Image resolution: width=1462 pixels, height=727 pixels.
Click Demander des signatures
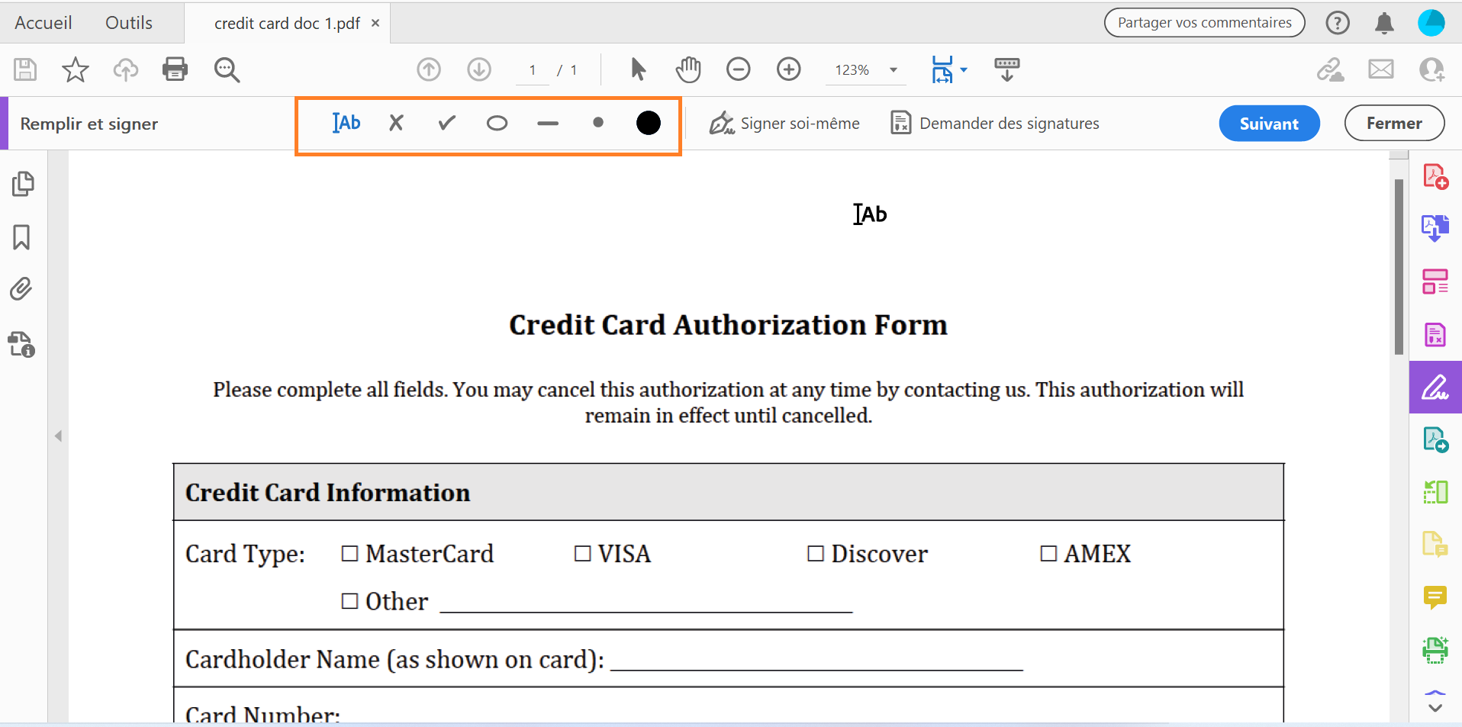995,124
